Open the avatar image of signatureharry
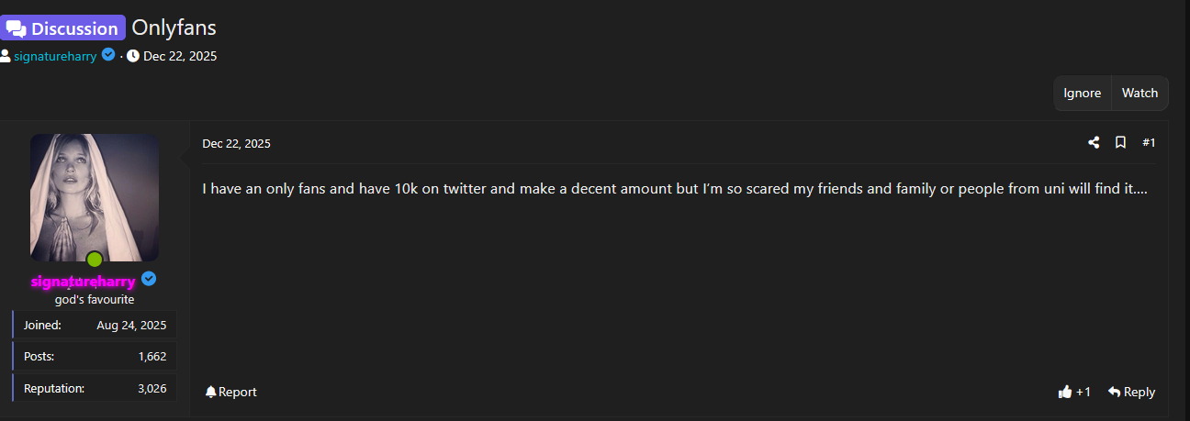Screen dimensions: 1190x421 (x=95, y=197)
